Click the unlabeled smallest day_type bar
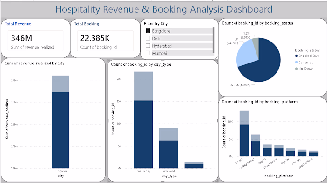327x183 pixels. pyautogui.click(x=194, y=165)
